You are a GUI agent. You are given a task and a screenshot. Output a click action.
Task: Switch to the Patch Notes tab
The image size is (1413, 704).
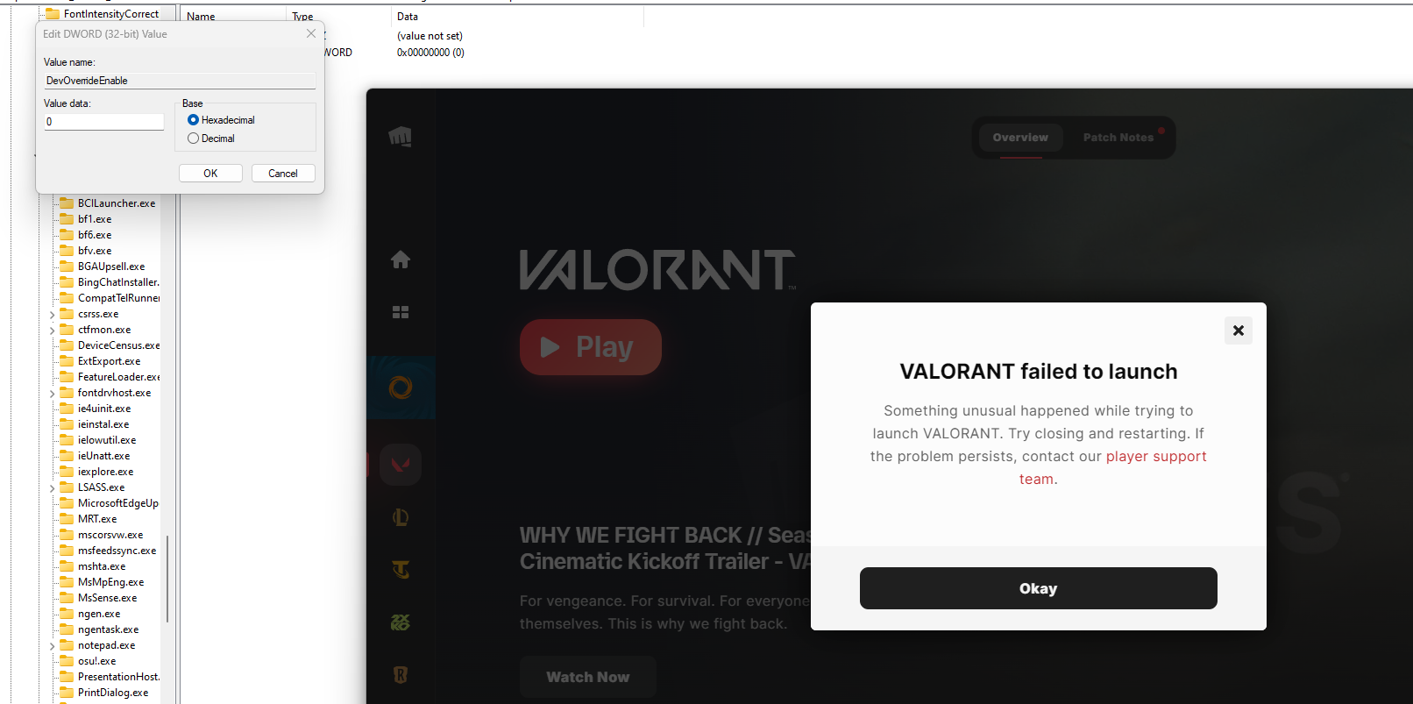[1118, 138]
